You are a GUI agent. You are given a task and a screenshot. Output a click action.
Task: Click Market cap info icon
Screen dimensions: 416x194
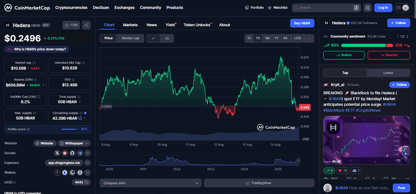pos(34,63)
